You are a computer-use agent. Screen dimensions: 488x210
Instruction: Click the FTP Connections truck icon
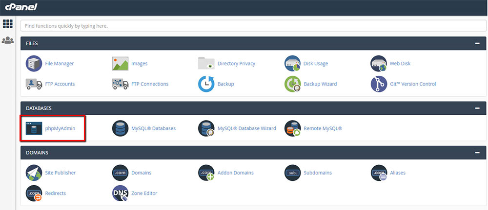point(120,84)
